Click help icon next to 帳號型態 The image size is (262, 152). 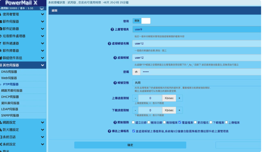tap(115, 83)
